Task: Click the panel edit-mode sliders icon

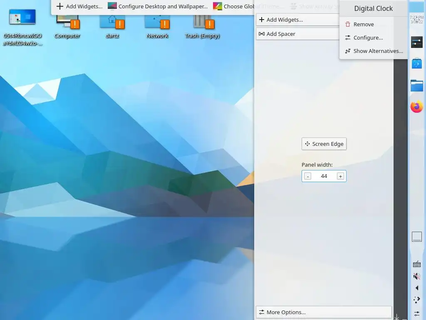Action: [x=417, y=313]
